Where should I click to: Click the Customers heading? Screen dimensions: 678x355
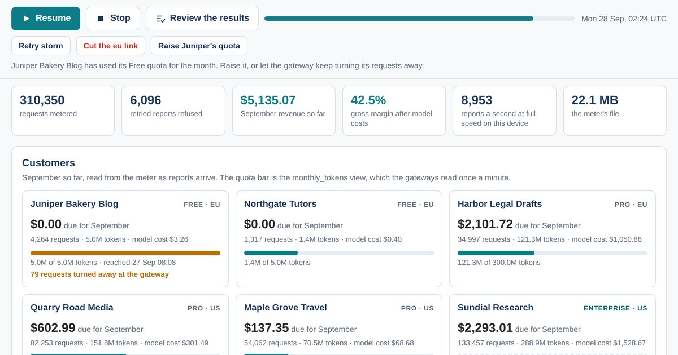coord(49,163)
